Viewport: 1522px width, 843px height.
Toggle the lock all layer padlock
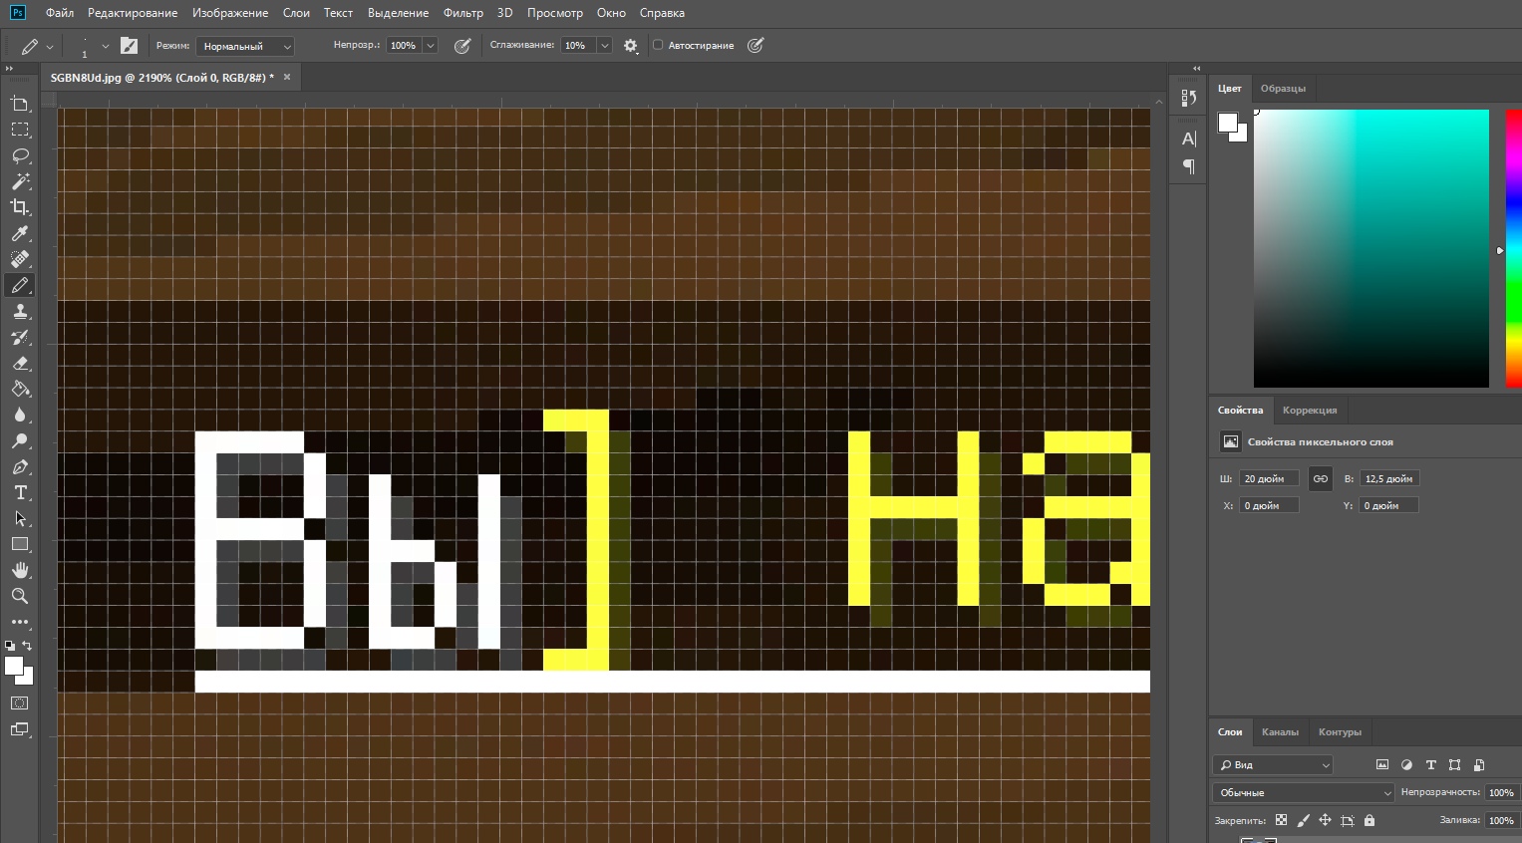[x=1370, y=820]
